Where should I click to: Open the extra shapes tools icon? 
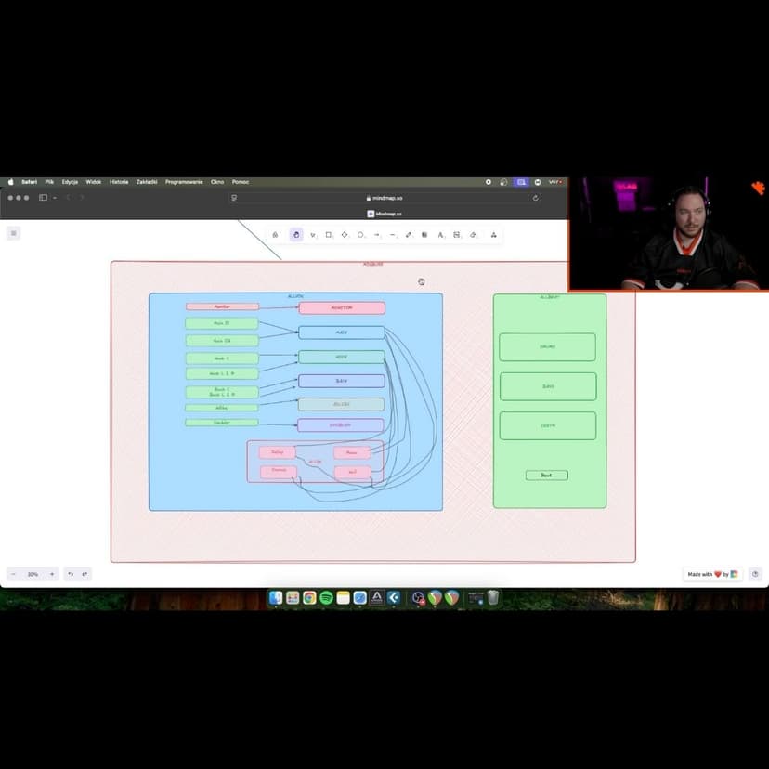pos(493,235)
